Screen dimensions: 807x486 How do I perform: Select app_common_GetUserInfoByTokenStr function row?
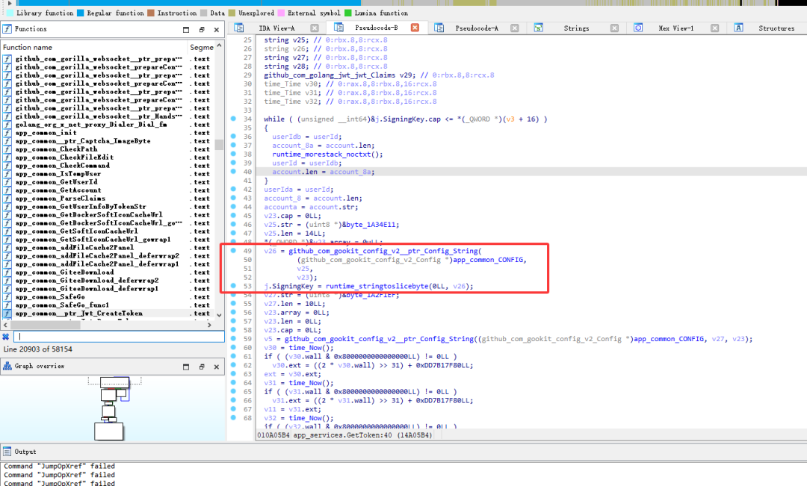(x=108, y=207)
